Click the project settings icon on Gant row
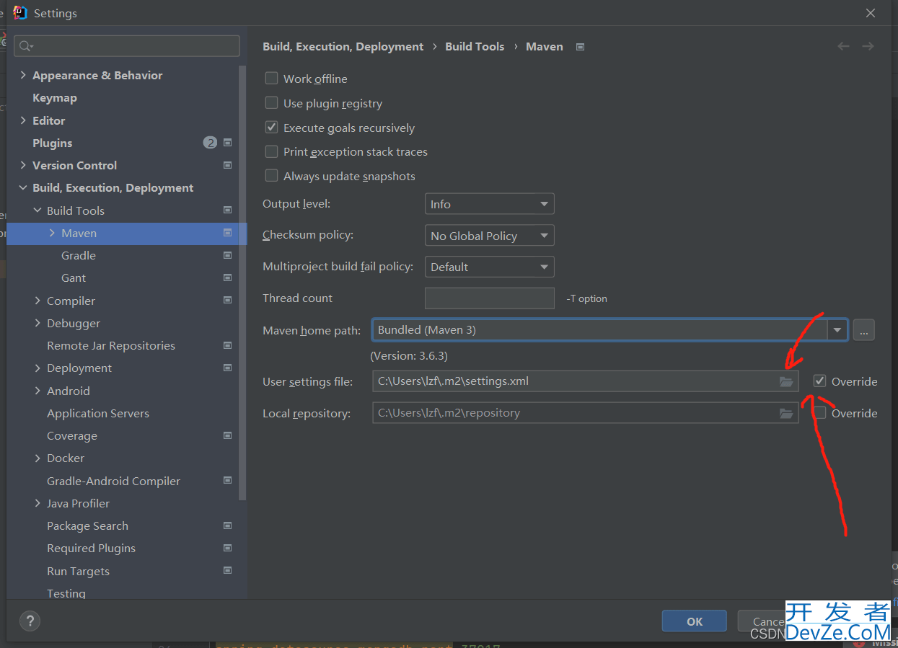898x648 pixels. (227, 278)
